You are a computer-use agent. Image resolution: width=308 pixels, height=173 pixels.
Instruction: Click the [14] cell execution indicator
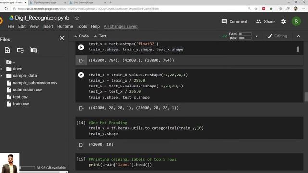81,123
